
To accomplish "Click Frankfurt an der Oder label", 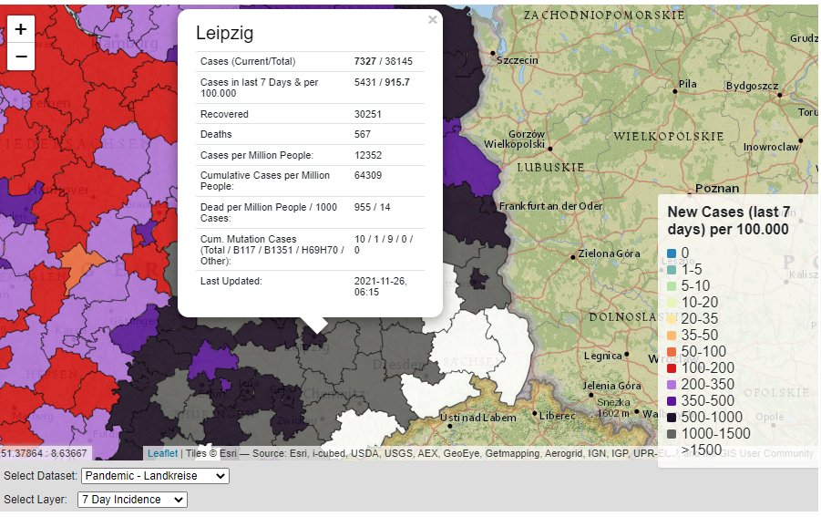I will pos(550,206).
